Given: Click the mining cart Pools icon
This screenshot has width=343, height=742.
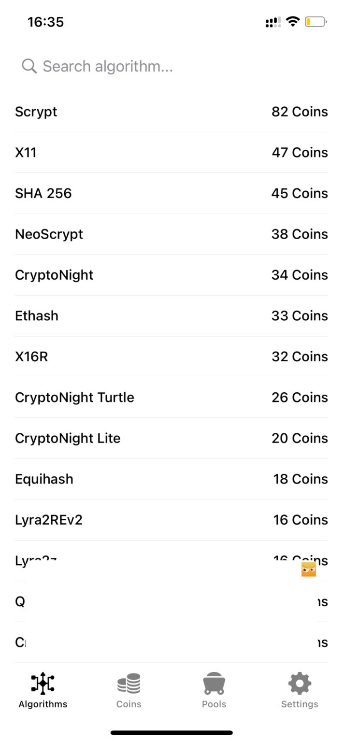Looking at the screenshot, I should 214,683.
